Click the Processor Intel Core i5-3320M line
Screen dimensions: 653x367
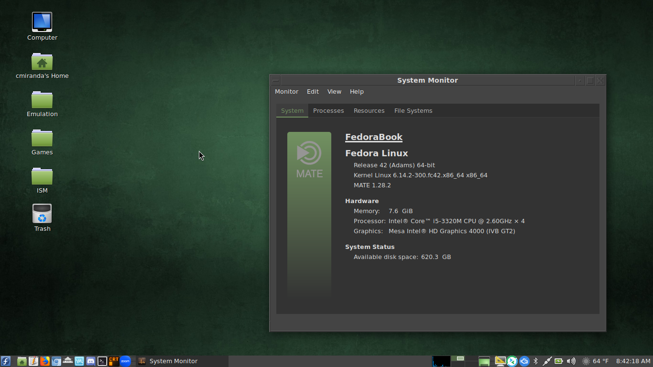(439, 221)
